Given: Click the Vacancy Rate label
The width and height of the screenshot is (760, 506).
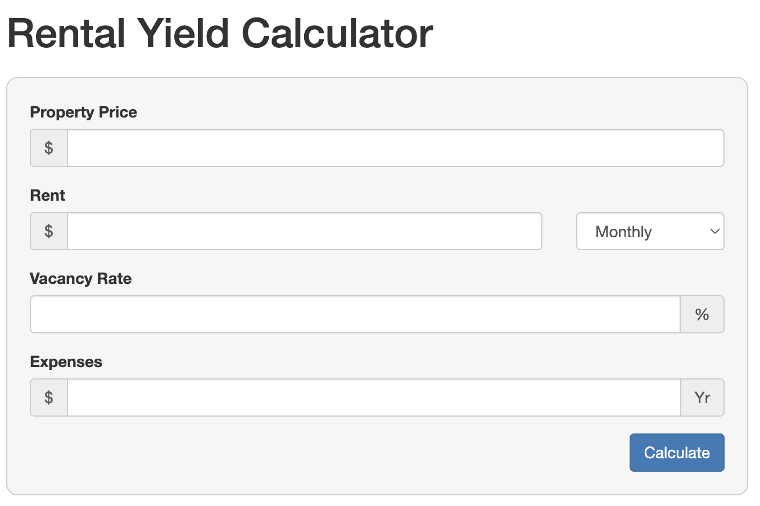Looking at the screenshot, I should coord(80,279).
